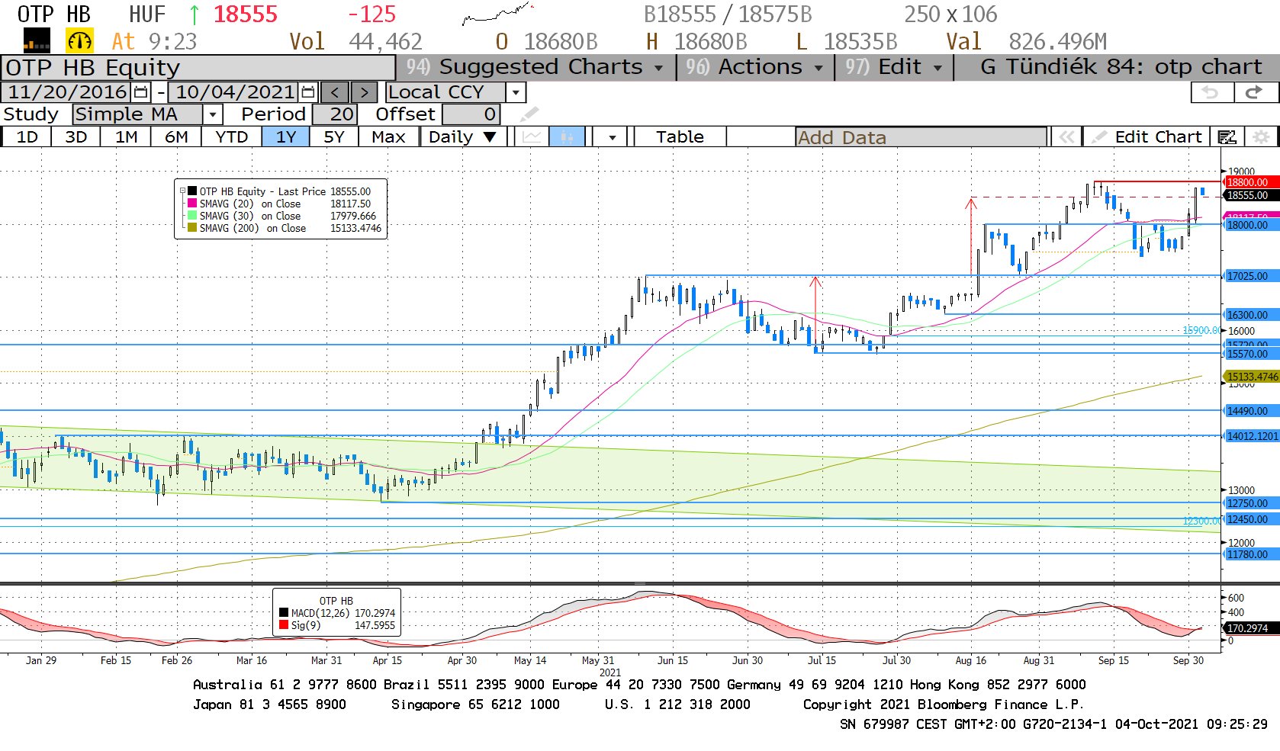Image resolution: width=1280 pixels, height=751 pixels.
Task: Shift the date range backward with left arrow
Action: (335, 92)
